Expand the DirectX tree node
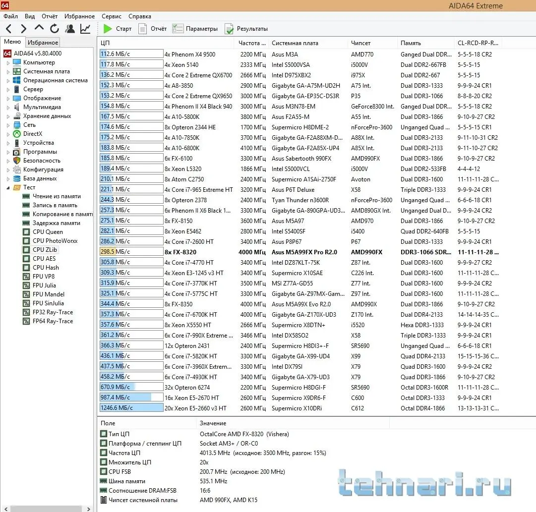The width and height of the screenshot is (536, 512). click(8, 134)
